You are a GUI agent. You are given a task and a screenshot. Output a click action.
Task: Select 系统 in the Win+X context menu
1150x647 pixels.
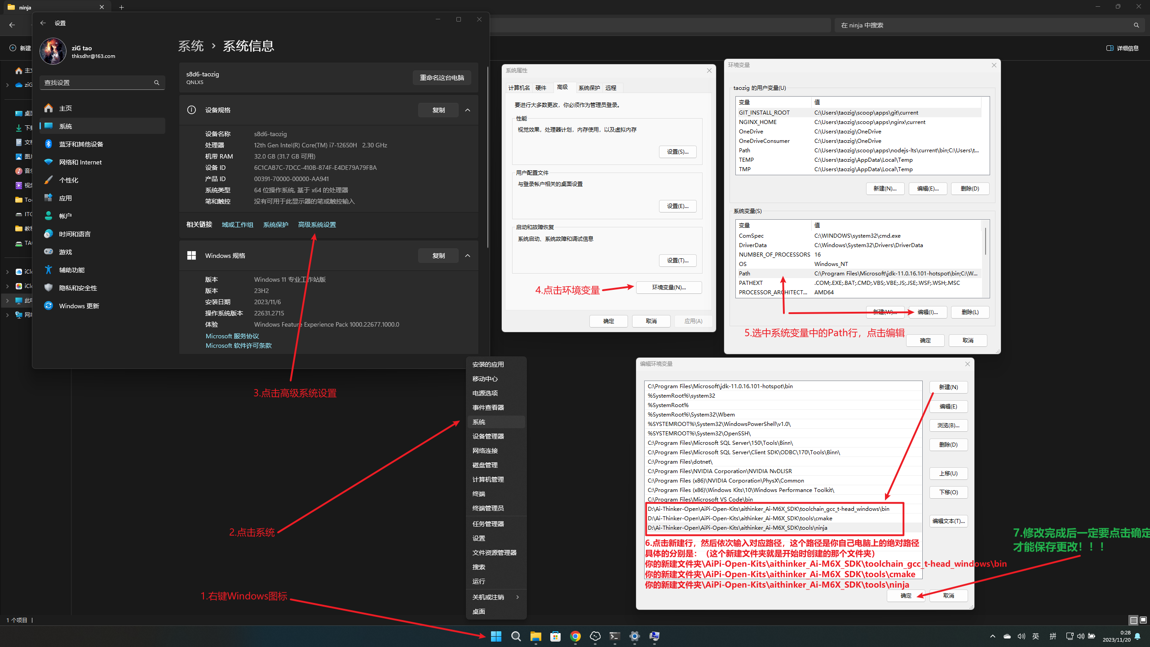click(x=496, y=422)
